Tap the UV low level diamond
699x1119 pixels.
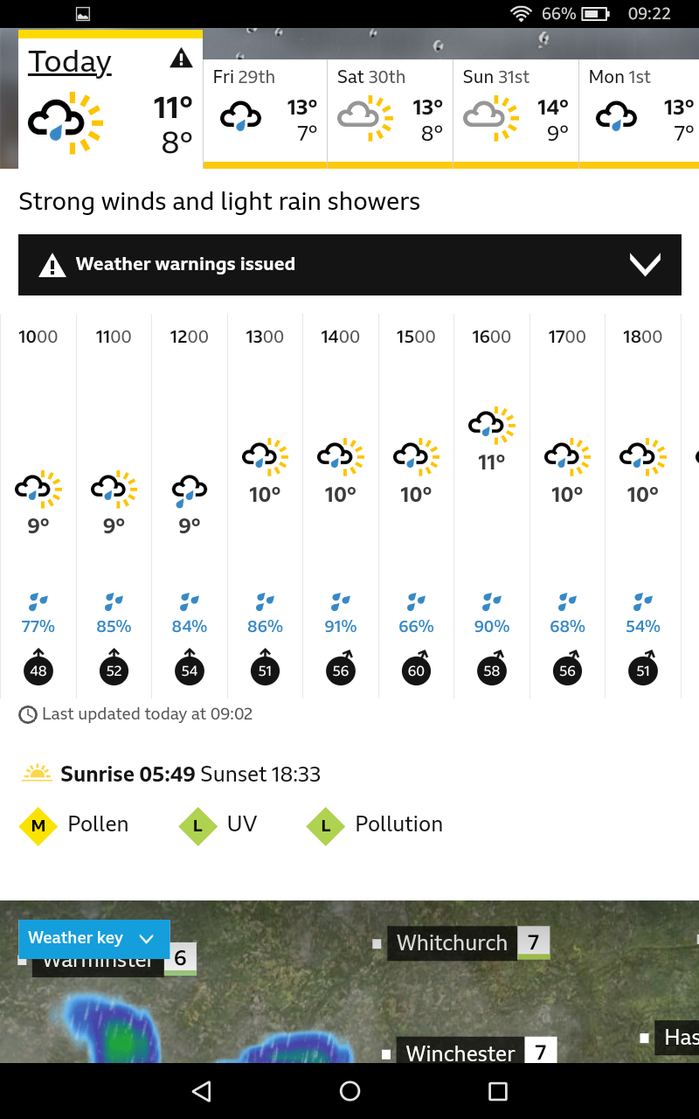click(197, 825)
